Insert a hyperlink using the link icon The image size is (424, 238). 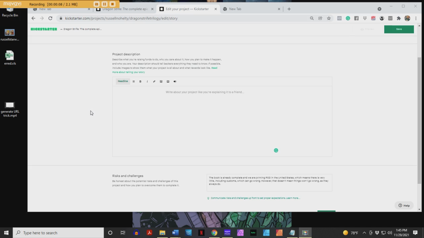154,81
